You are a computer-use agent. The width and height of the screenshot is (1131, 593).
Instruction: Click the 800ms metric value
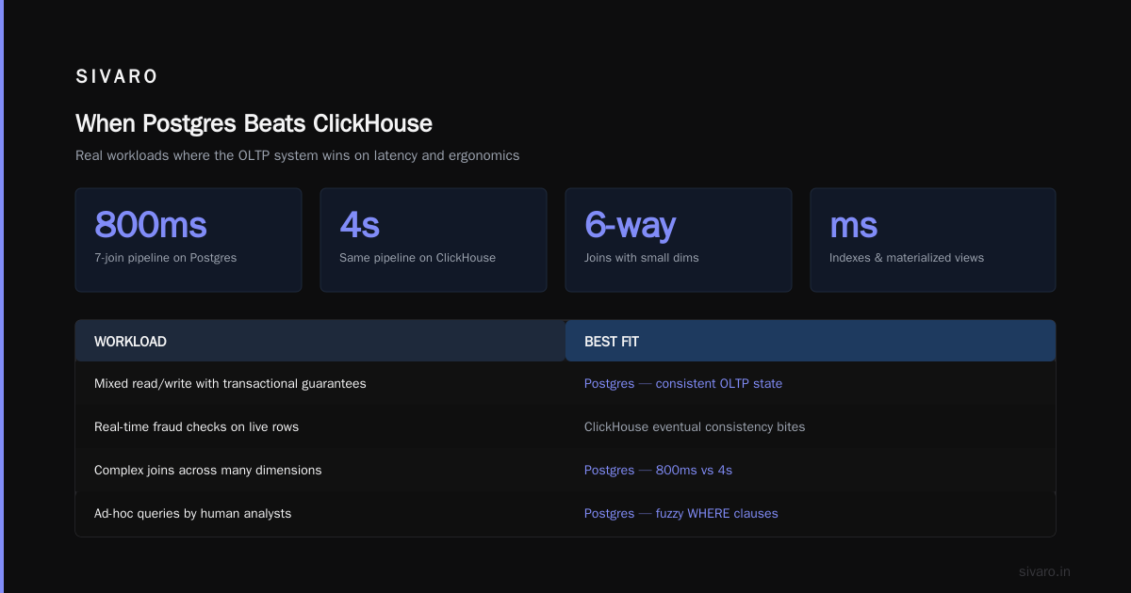tap(151, 225)
